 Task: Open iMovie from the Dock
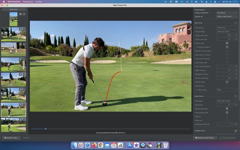click(136, 145)
